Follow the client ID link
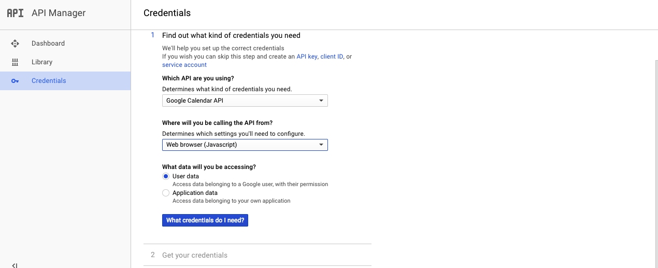Screen dimensions: 658x268 tap(332, 57)
